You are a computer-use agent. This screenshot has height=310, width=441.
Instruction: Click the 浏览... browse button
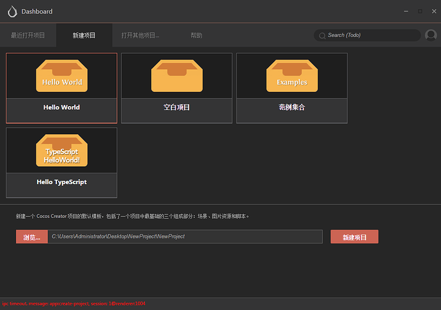tap(32, 237)
